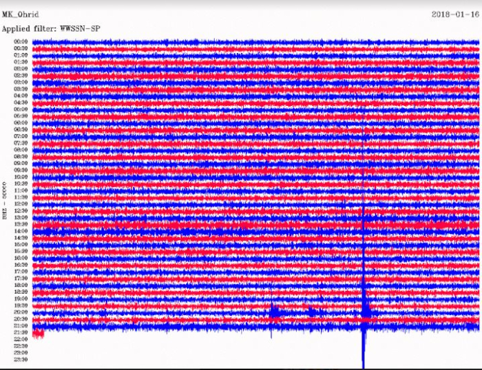The height and width of the screenshot is (370, 482).
Task: Select the 22:00 time label
Action: coord(21,339)
